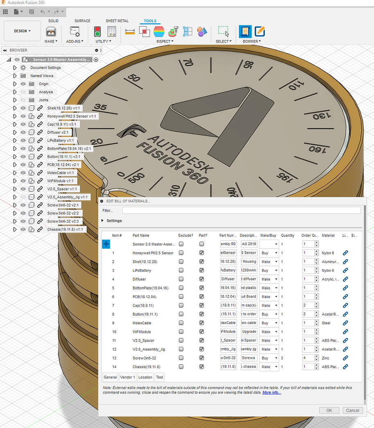Hide the Shell(18.12.28) component with eye toggle
Screen dimensions: 374x428
23,108
